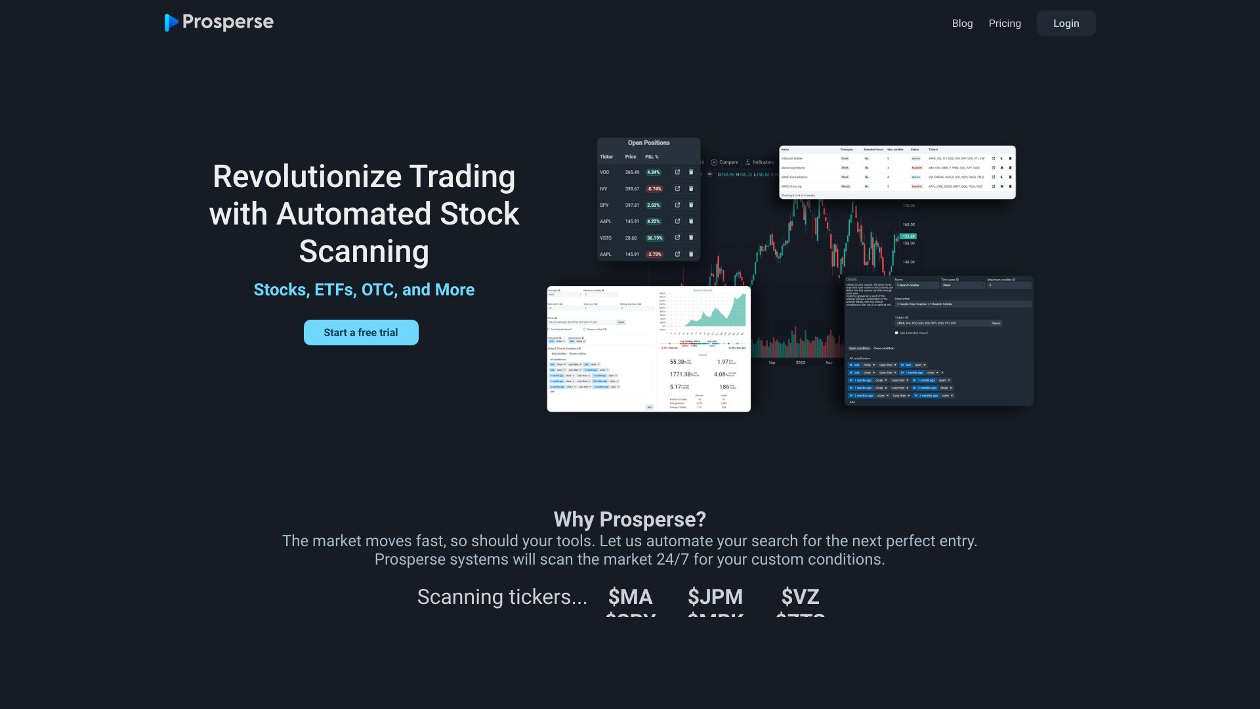
Task: Click the $JPM scanning ticker
Action: [x=715, y=595]
